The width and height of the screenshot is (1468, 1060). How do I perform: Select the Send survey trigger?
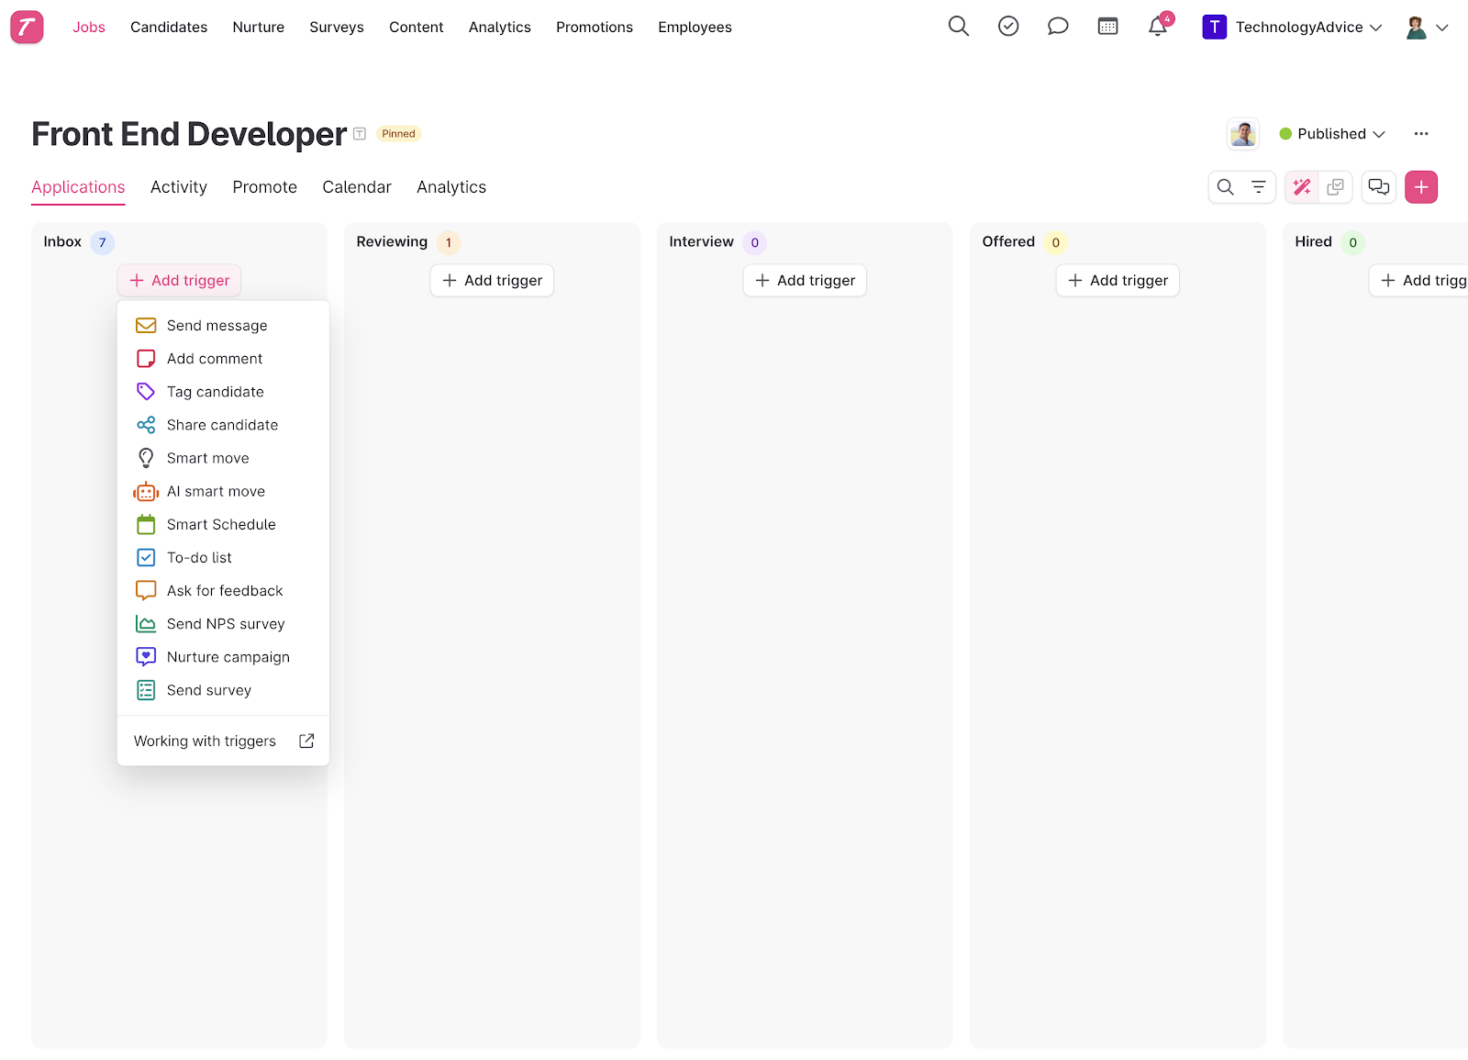click(223, 690)
